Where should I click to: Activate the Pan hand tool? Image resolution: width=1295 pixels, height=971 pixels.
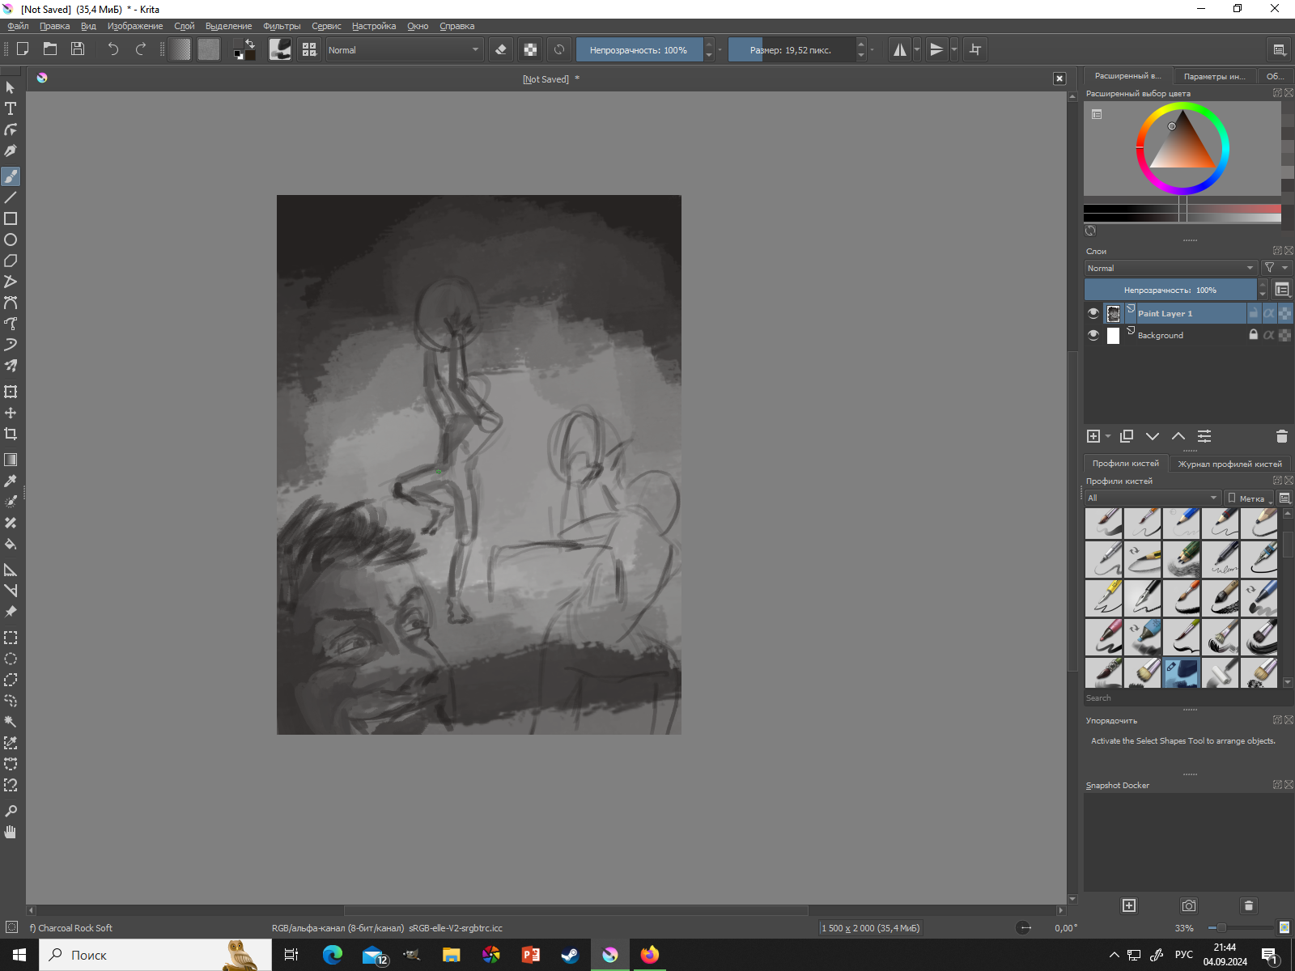coord(11,832)
